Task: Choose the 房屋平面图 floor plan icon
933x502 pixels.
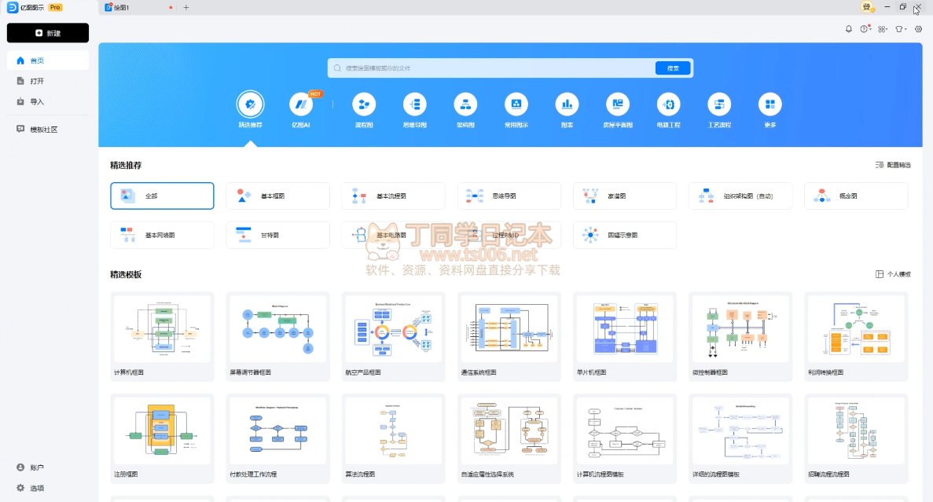Action: 617,104
